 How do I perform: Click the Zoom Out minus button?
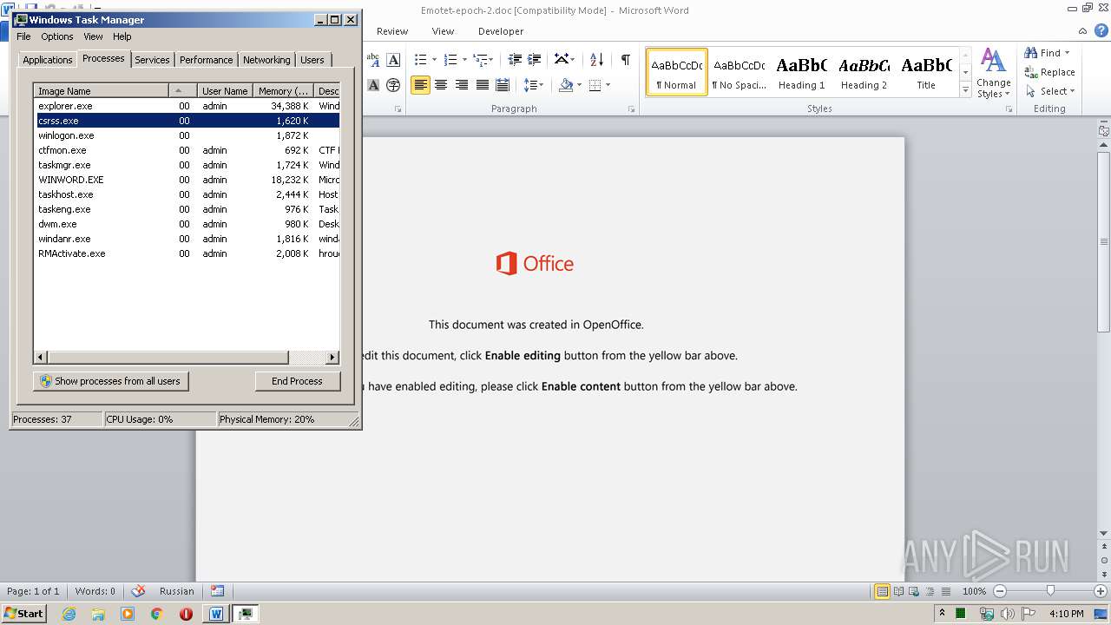(1000, 591)
